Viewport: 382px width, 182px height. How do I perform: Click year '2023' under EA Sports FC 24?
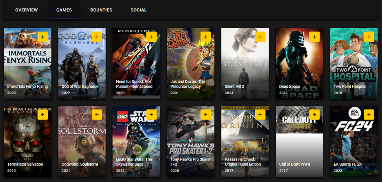coord(338,170)
